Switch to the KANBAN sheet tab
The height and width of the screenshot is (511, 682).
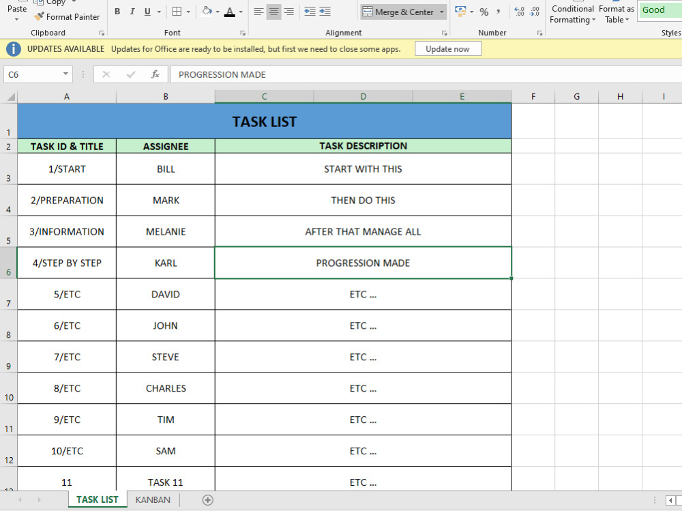coord(151,499)
